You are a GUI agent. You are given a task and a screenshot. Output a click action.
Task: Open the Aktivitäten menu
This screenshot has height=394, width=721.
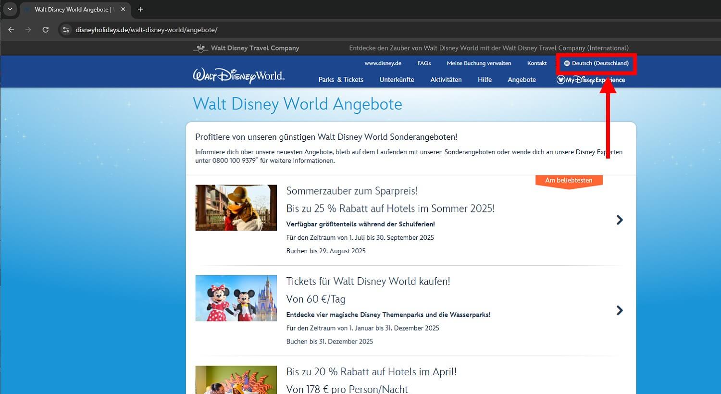click(446, 80)
